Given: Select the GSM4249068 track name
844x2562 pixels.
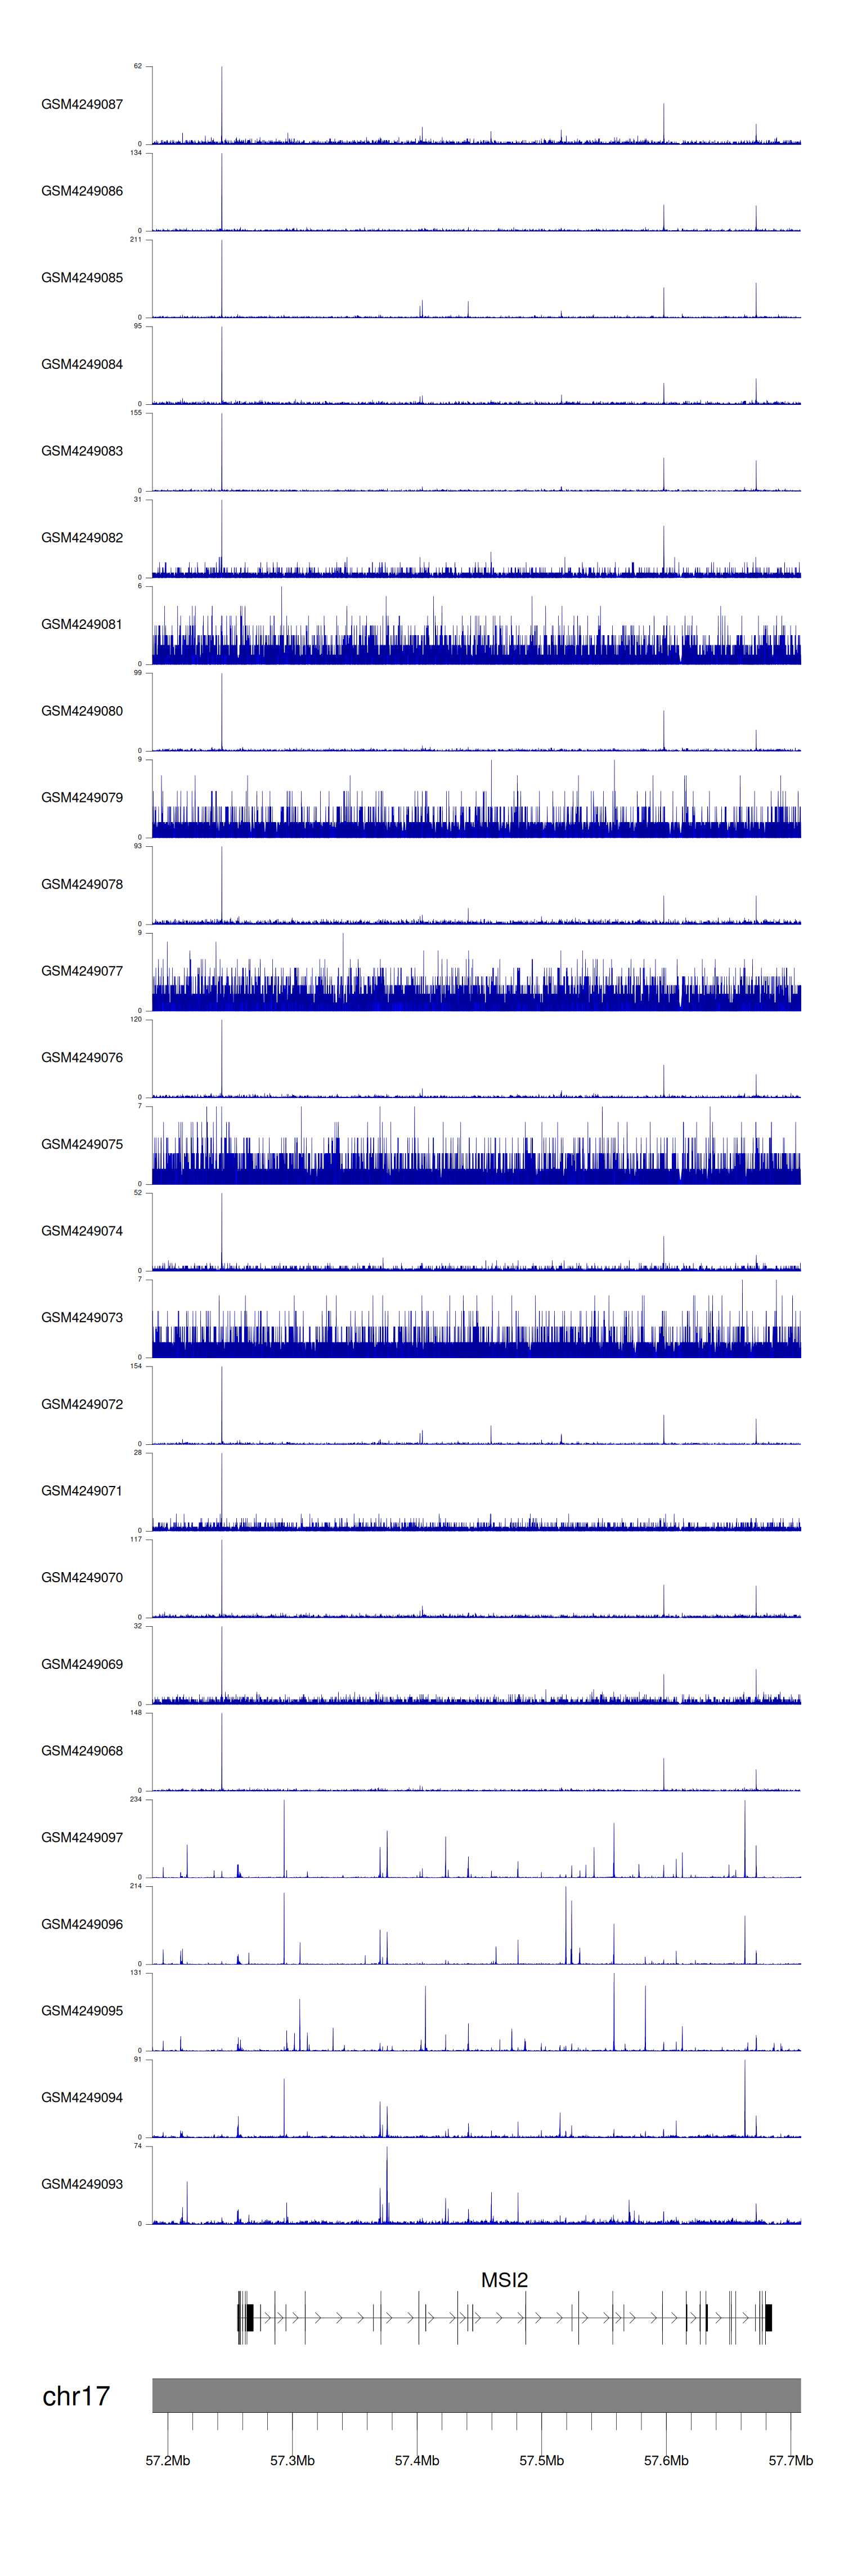Looking at the screenshot, I should (82, 1751).
